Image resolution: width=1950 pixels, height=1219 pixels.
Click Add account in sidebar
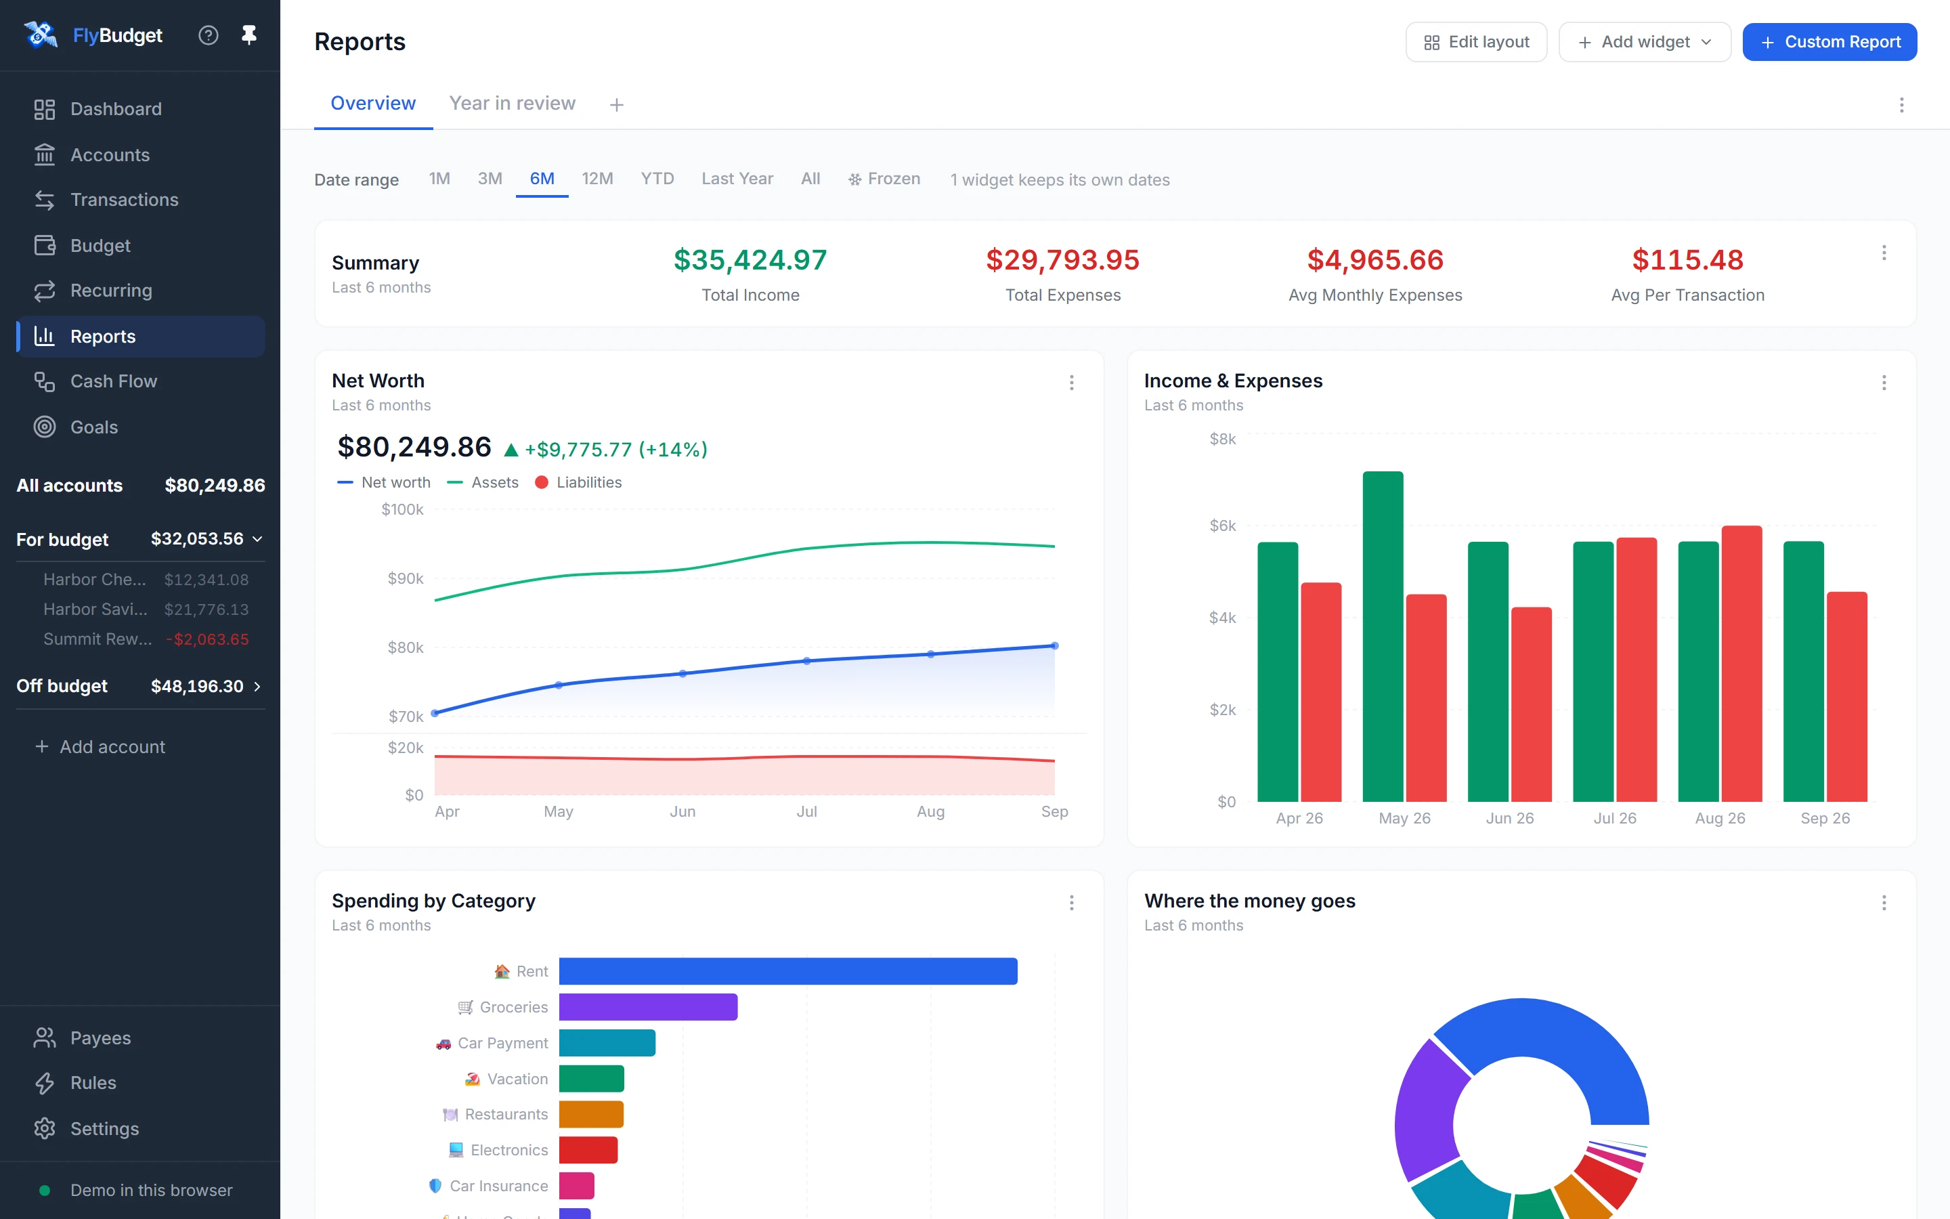coord(100,746)
